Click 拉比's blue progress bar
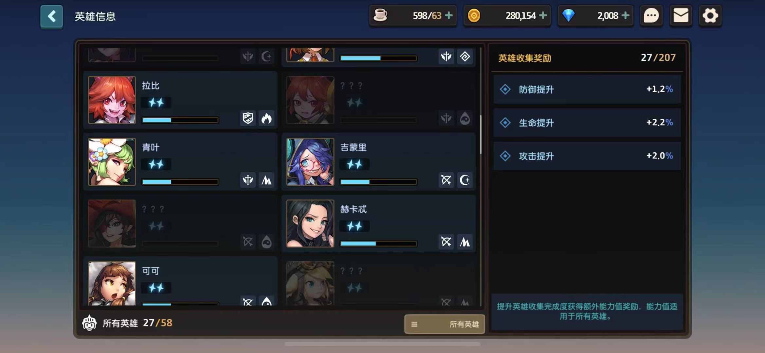 [x=180, y=120]
